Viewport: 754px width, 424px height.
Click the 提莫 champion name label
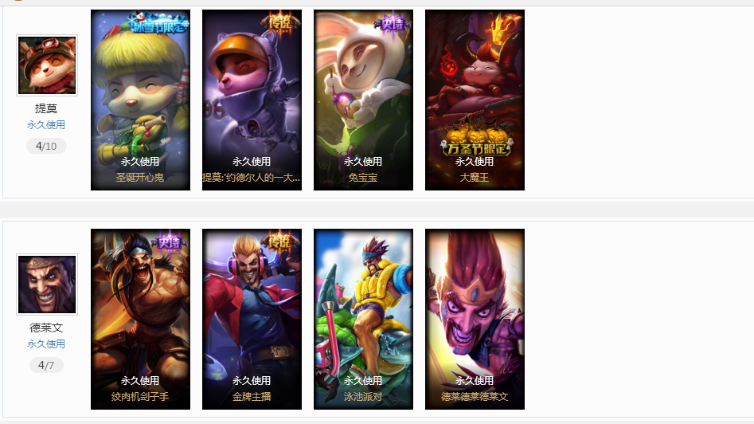click(46, 108)
